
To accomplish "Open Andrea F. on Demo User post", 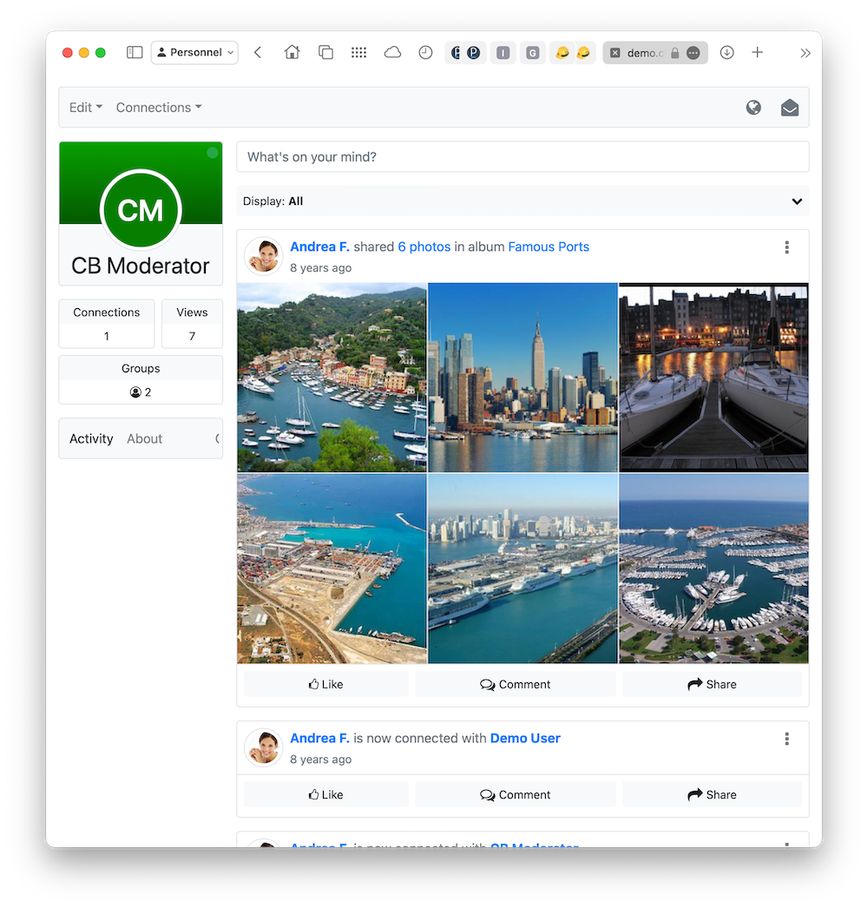I will tap(319, 739).
